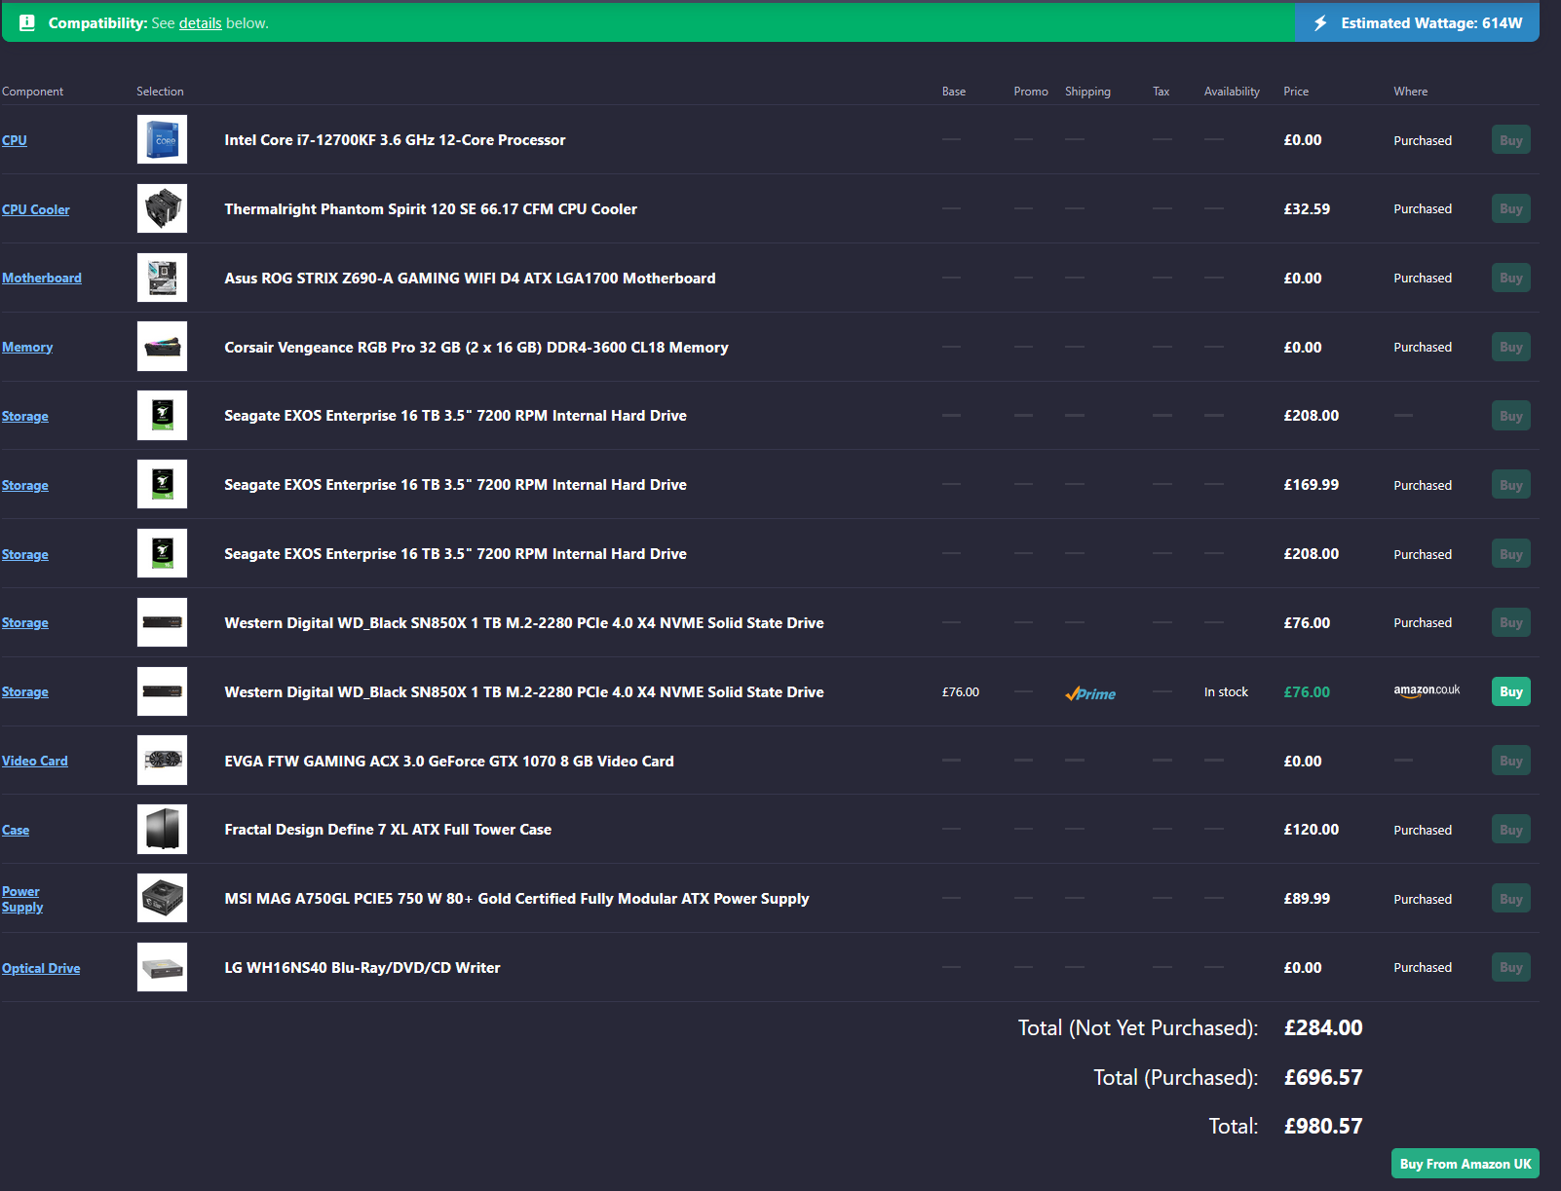Click Purchased status in Motherboard row

[1423, 279]
